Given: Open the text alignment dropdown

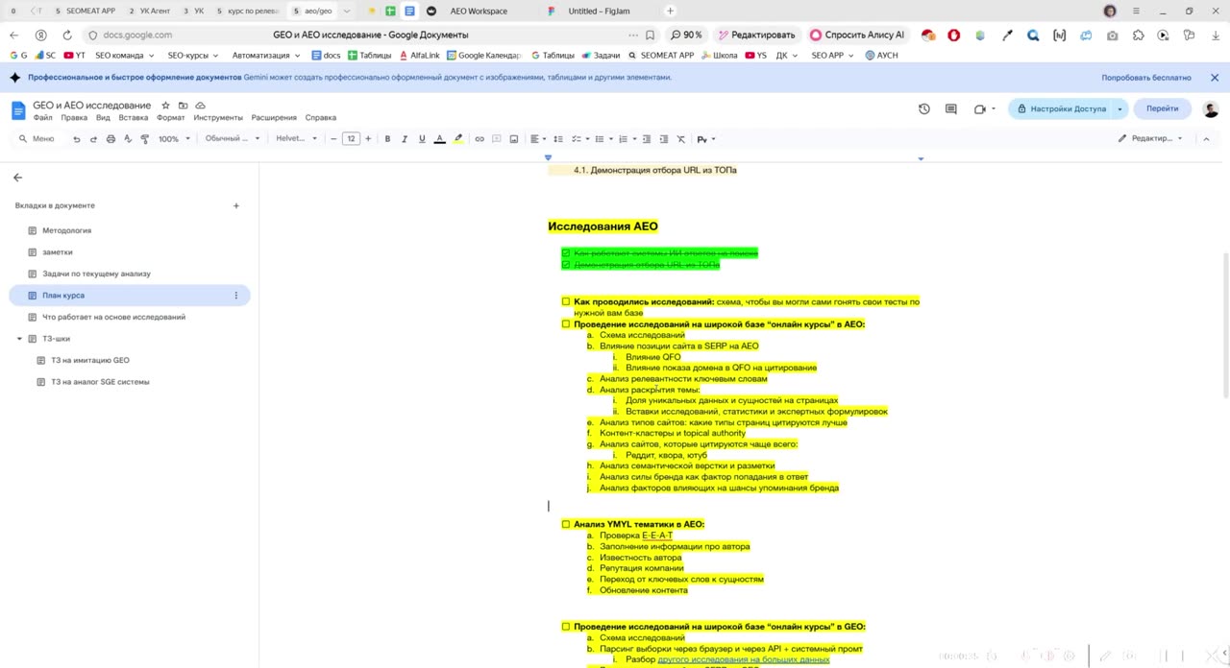Looking at the screenshot, I should (538, 139).
